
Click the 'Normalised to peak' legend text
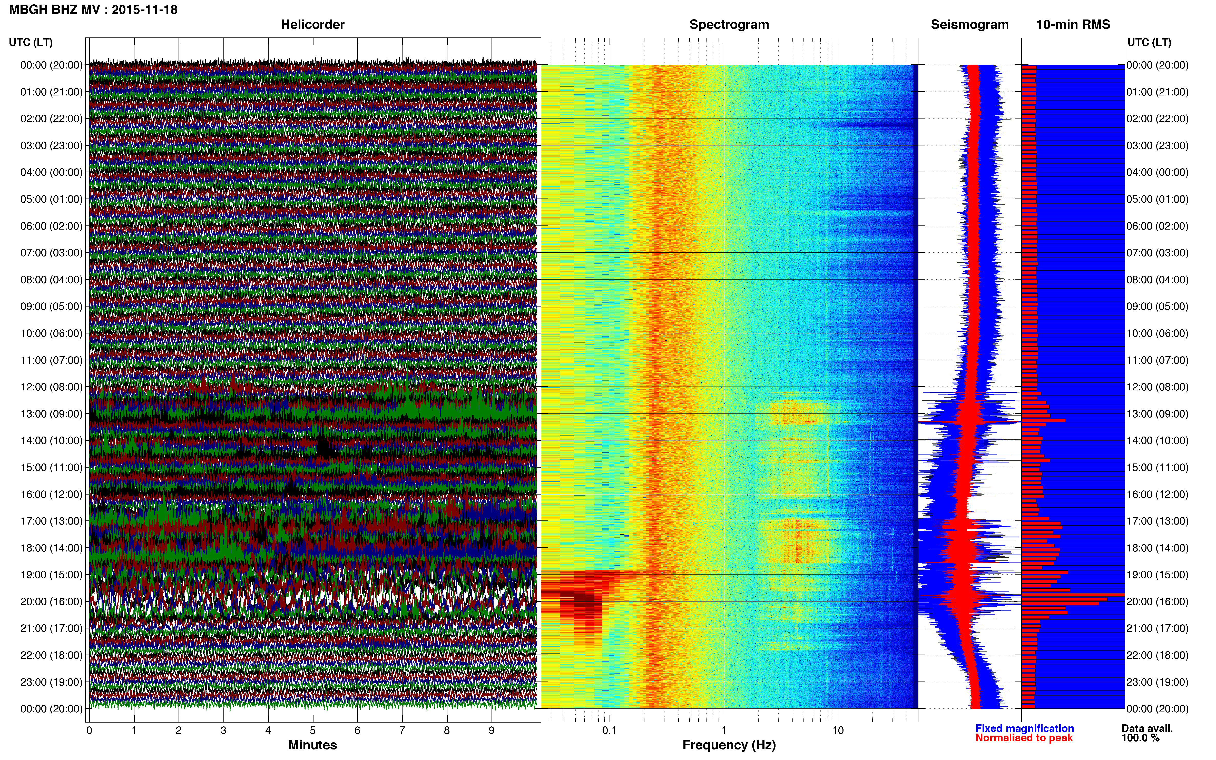click(1024, 738)
